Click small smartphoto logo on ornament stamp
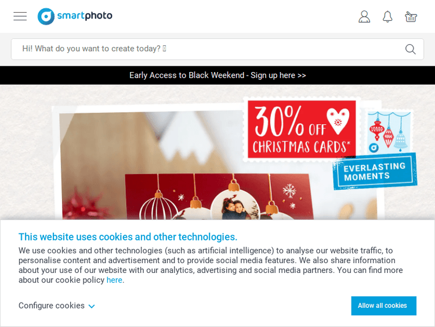 click(x=374, y=148)
